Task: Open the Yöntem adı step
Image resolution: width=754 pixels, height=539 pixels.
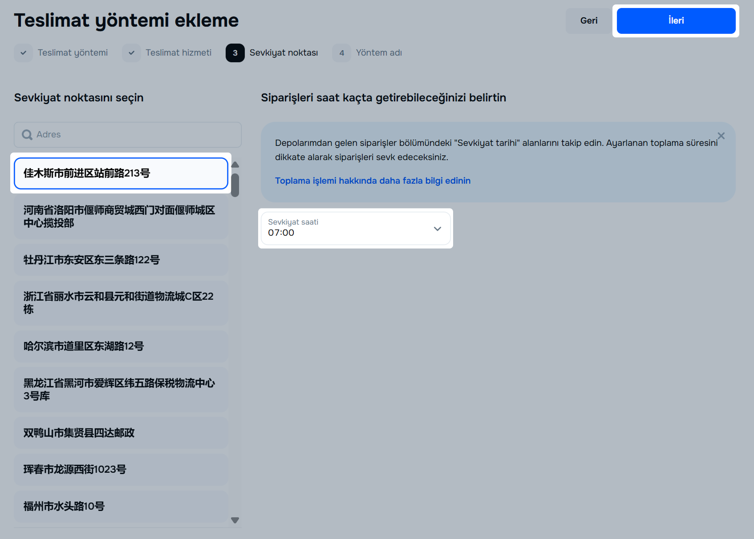Action: point(379,53)
